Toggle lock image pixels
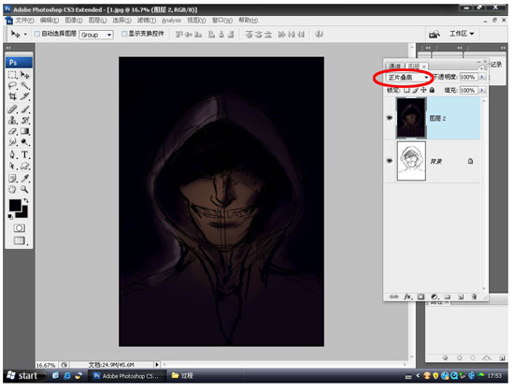The image size is (514, 392). (415, 90)
